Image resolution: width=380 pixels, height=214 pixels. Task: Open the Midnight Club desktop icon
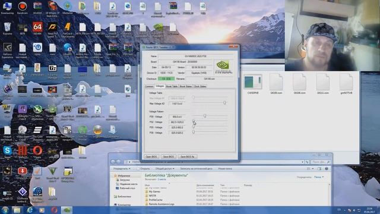pyautogui.click(x=23, y=112)
